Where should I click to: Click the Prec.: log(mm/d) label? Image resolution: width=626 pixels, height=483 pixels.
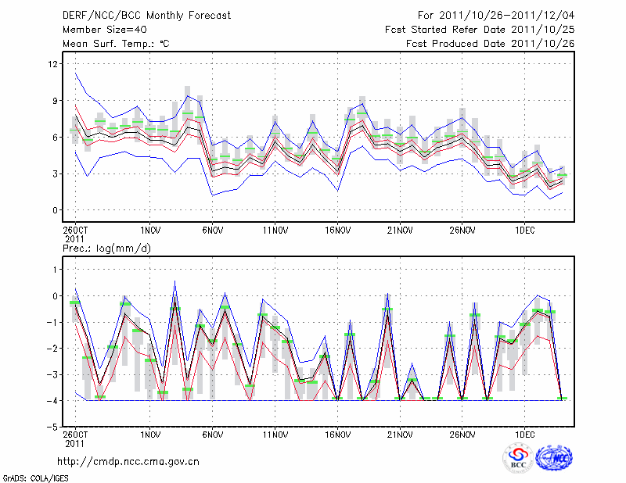click(105, 248)
